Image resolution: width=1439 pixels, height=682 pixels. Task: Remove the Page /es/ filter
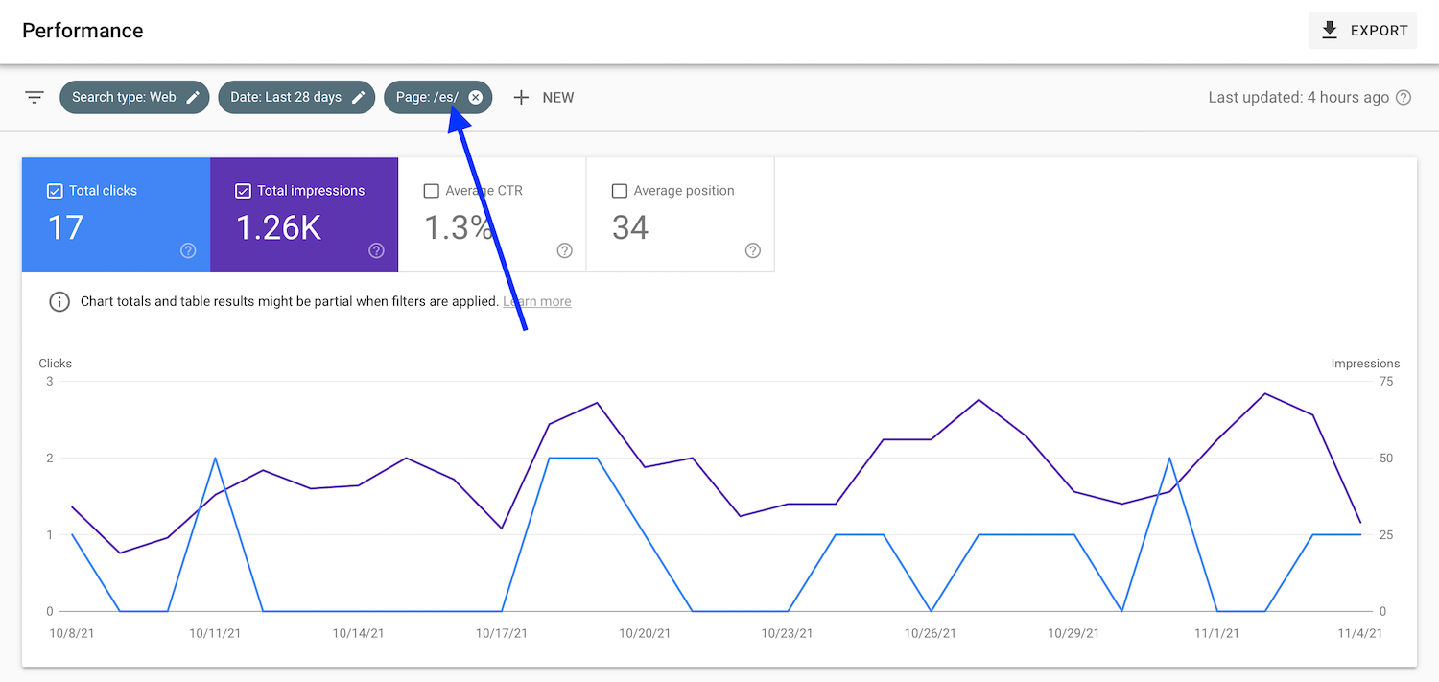tap(475, 97)
